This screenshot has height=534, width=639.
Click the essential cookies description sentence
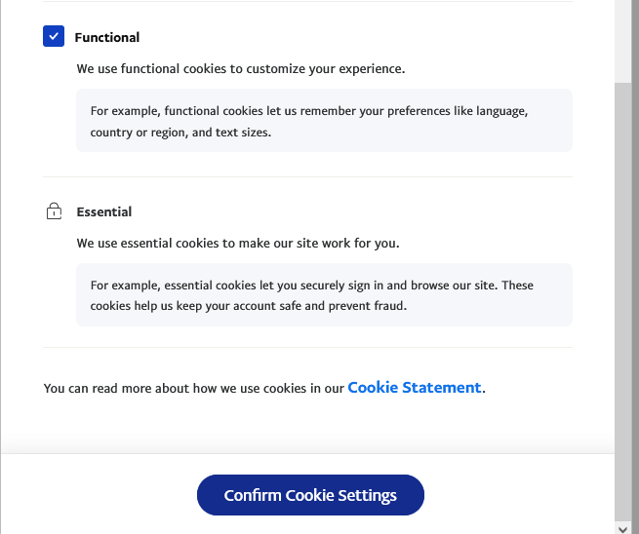click(x=237, y=243)
